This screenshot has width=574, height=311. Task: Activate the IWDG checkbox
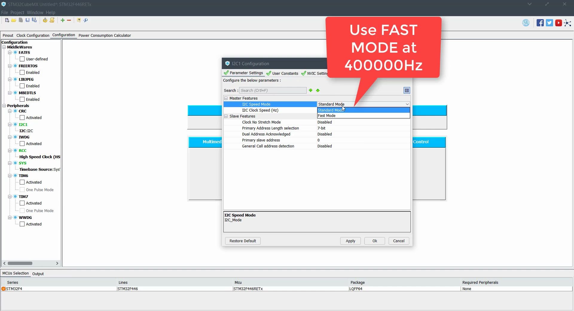coord(22,144)
